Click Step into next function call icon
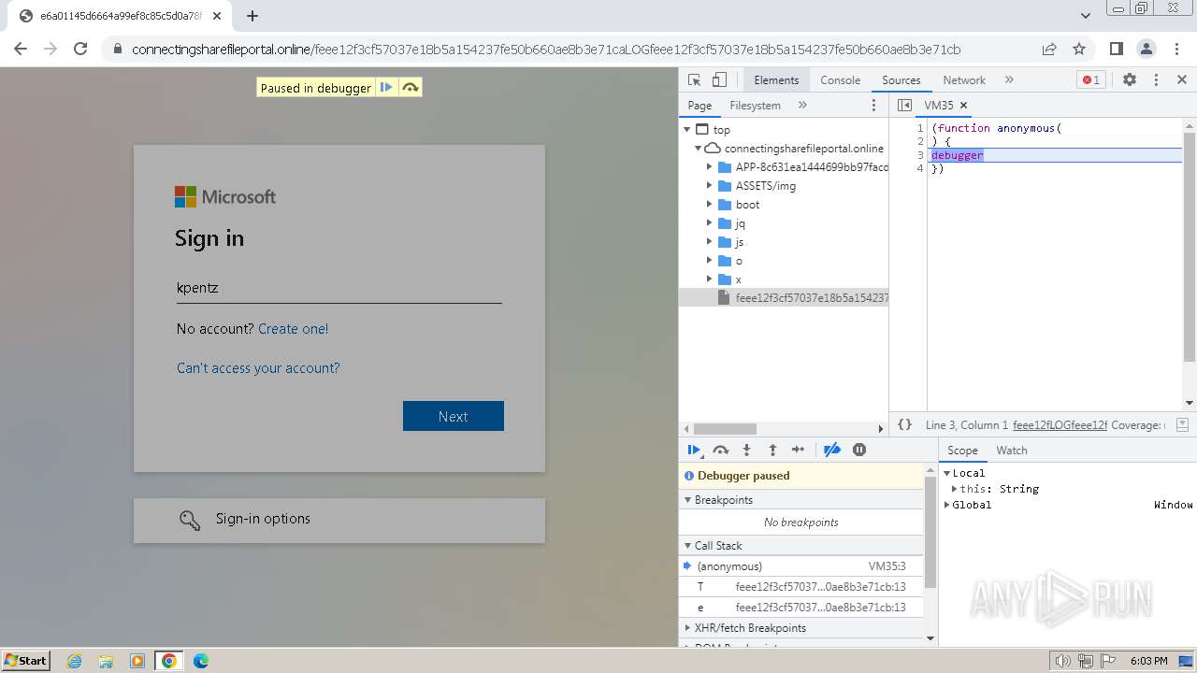The height and width of the screenshot is (673, 1197). tap(746, 450)
